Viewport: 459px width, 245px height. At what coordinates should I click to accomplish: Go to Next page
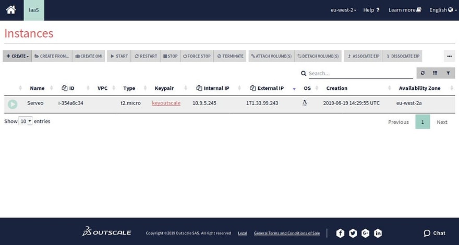coord(442,122)
